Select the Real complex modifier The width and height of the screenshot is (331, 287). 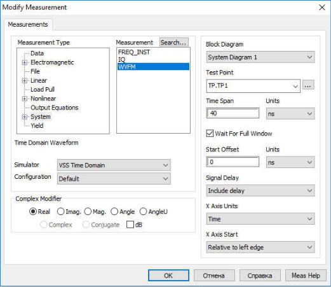(x=33, y=211)
